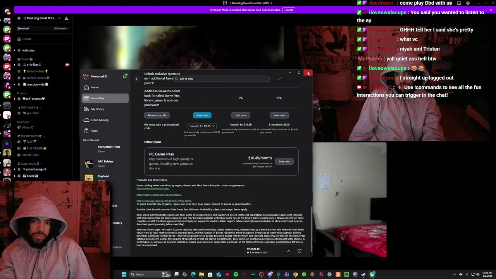Collapse THE RECRUITS category
This screenshot has height=279, width=496.
(30, 136)
